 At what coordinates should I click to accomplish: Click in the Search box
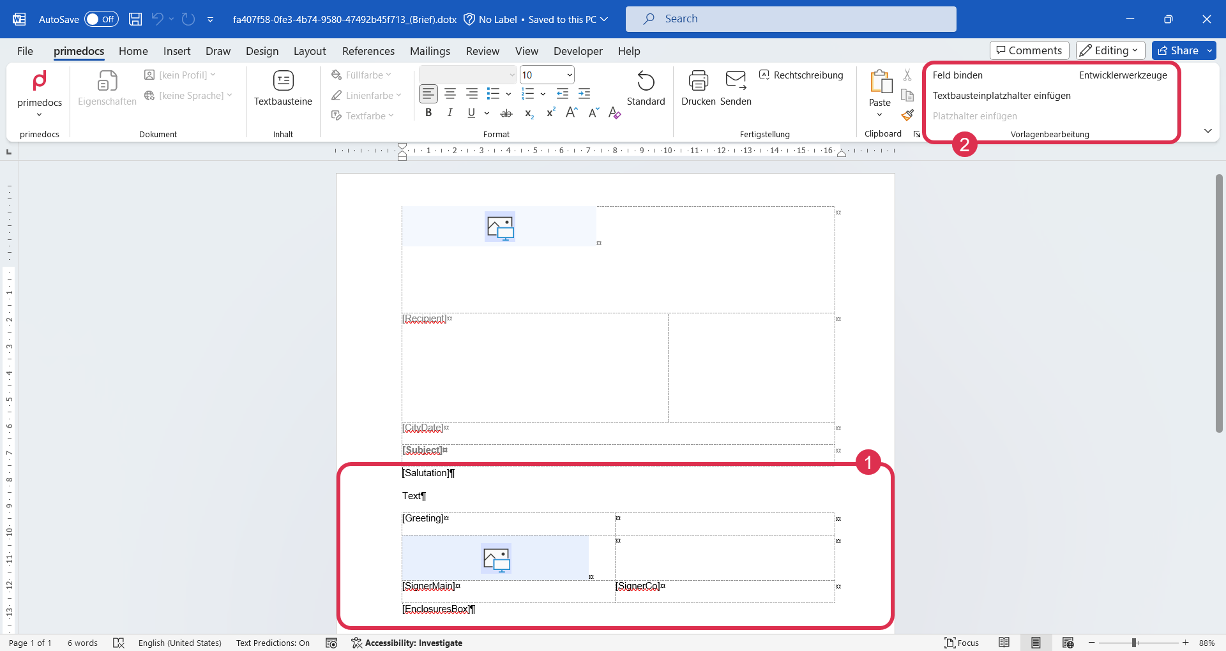791,19
